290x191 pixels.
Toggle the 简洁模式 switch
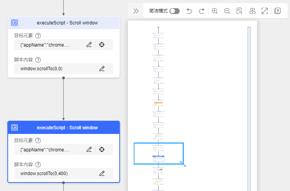(175, 11)
